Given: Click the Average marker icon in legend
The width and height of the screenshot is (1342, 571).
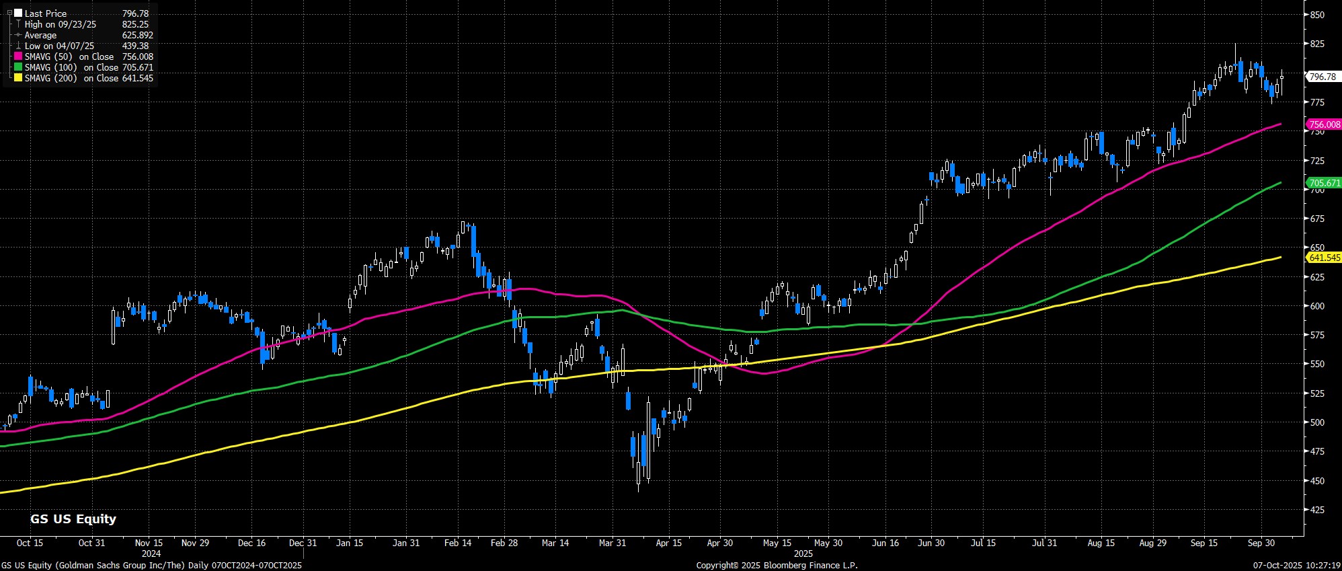Looking at the screenshot, I should click(18, 35).
